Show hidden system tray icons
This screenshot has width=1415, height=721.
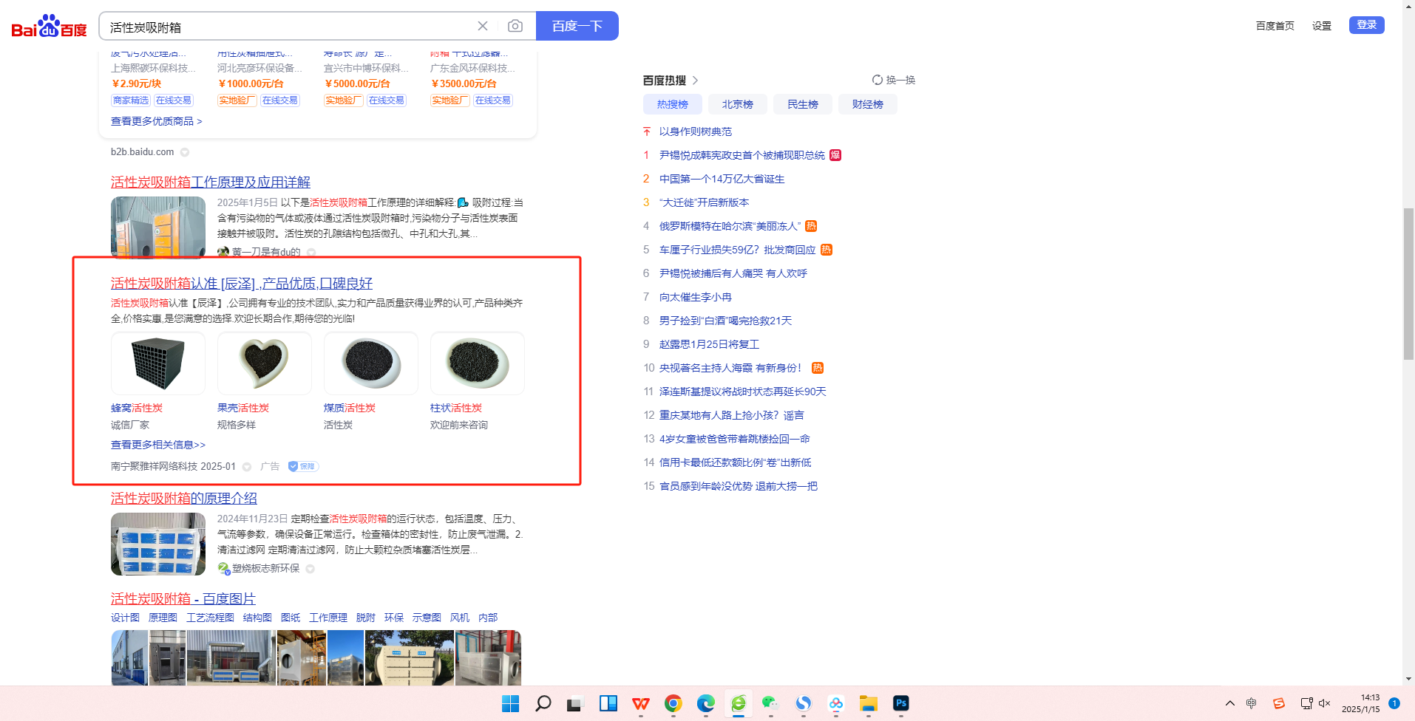click(1229, 703)
